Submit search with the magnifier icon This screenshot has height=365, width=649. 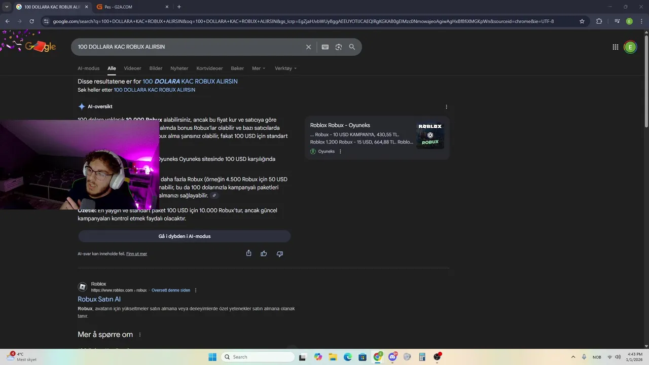pos(352,47)
